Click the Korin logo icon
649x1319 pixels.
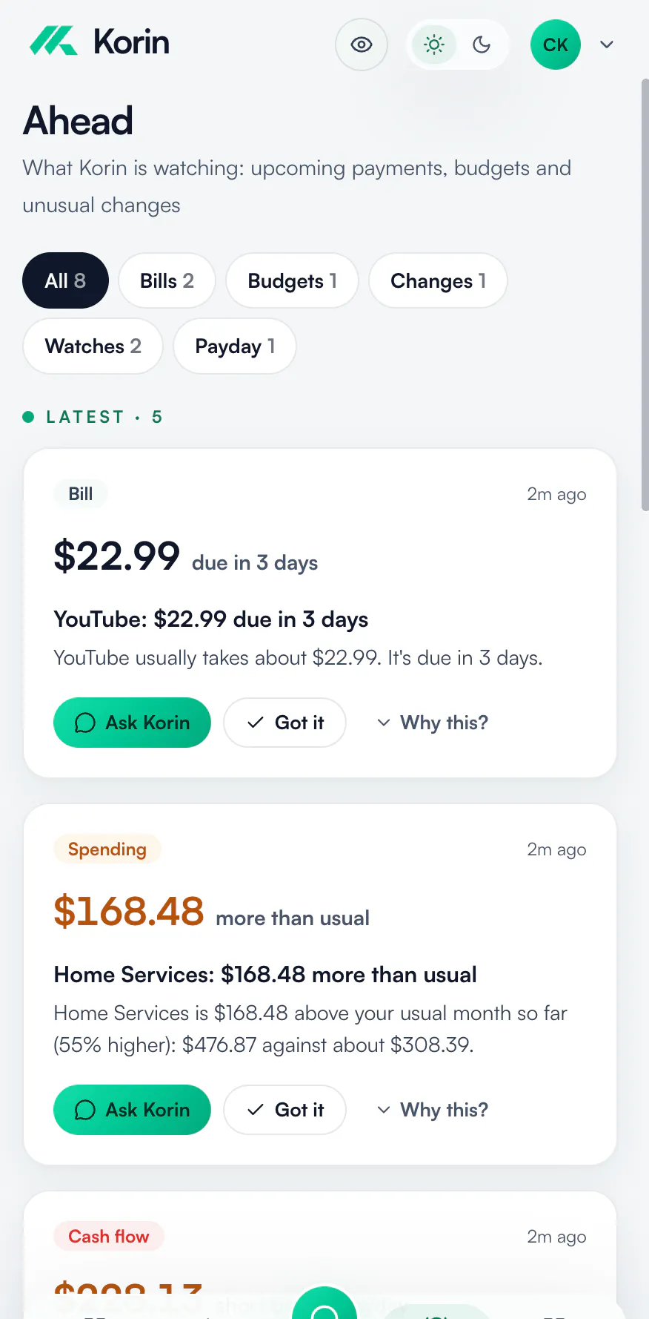pyautogui.click(x=53, y=42)
